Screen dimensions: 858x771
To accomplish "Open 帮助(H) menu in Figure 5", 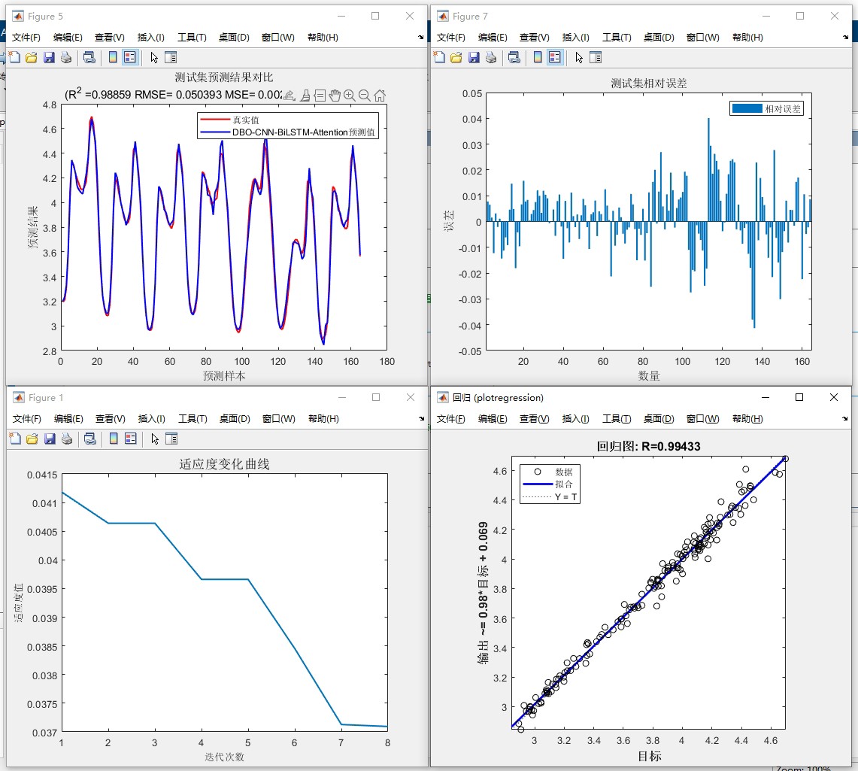I will point(323,37).
